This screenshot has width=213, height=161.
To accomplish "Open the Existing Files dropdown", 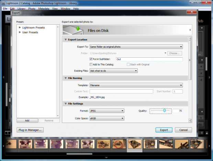I will click(x=114, y=71).
